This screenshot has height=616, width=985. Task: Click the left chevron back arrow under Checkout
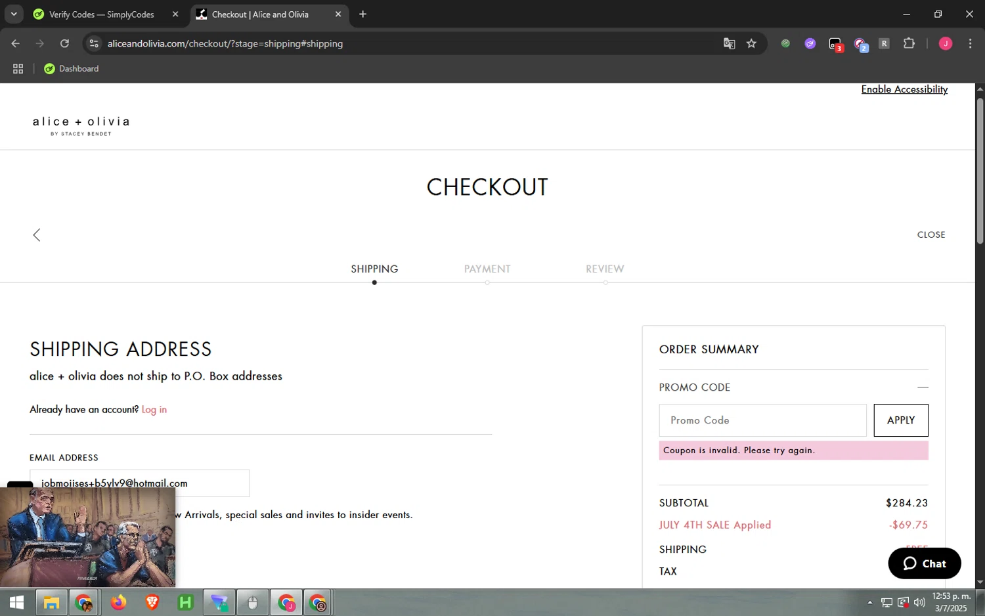coord(37,235)
